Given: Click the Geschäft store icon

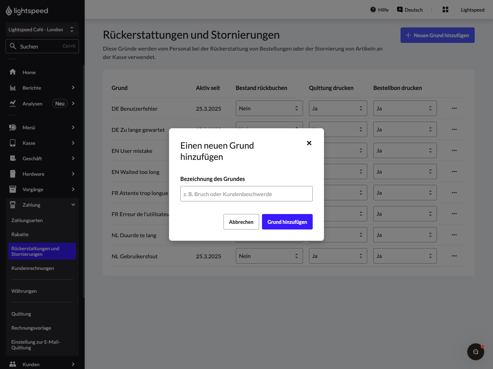Looking at the screenshot, I should (13, 158).
